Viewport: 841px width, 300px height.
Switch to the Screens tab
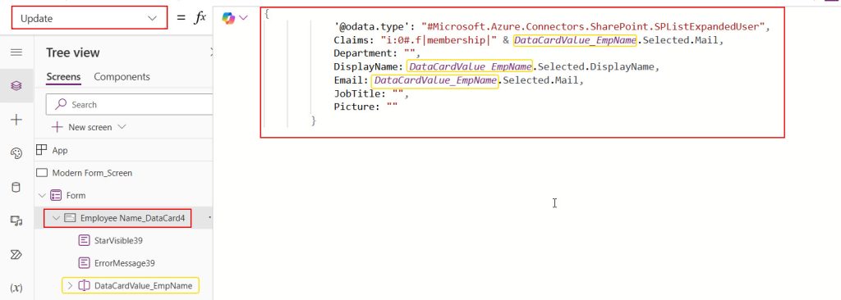tap(63, 76)
